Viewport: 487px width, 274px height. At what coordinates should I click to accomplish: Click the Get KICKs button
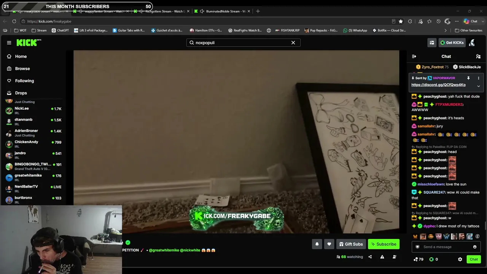(452, 43)
